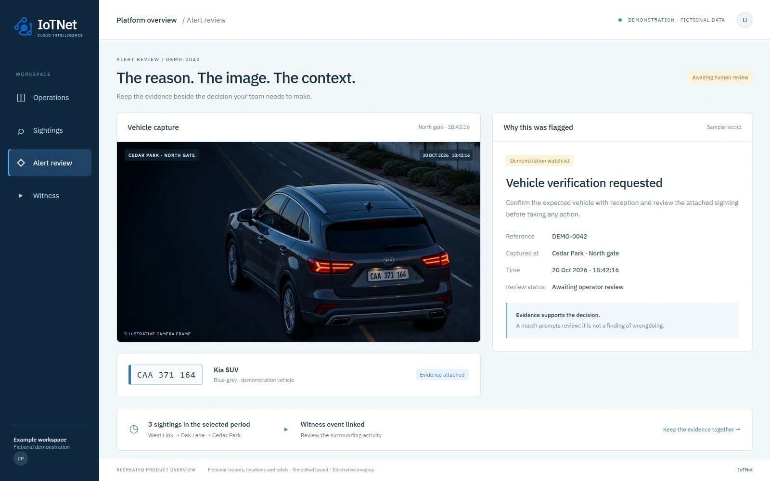Screen dimensions: 770x481
Task: Click the Witness event linked text
Action: click(333, 424)
